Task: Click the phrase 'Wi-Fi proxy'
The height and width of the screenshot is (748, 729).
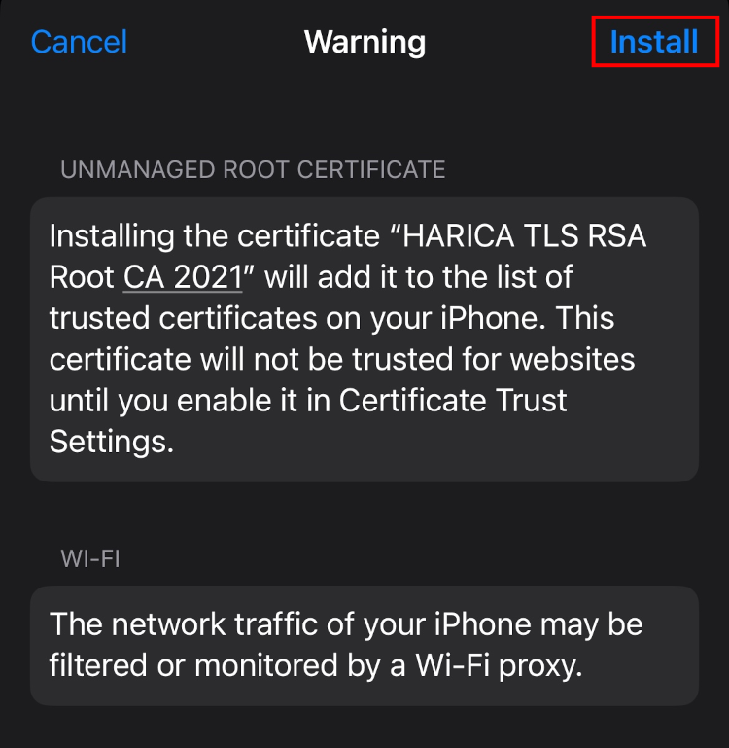Action: coord(499,665)
